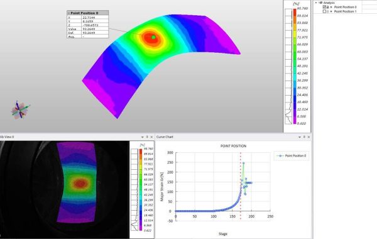Viewport: 377px width, 239px height.
Task: Click the Def. 93.2649 cell
Action: pyautogui.click(x=95, y=33)
